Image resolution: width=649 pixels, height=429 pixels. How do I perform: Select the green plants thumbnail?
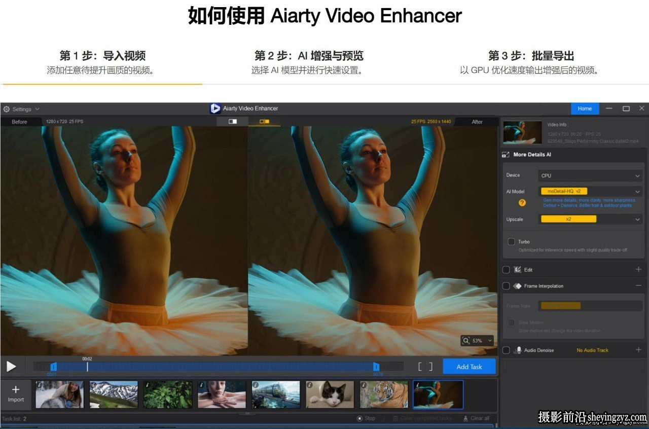coord(168,395)
